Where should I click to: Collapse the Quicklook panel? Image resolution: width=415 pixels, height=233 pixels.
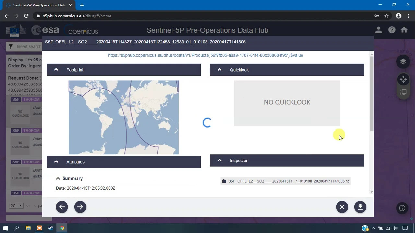click(x=219, y=70)
